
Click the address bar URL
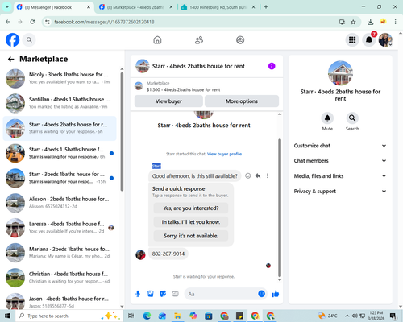[104, 22]
